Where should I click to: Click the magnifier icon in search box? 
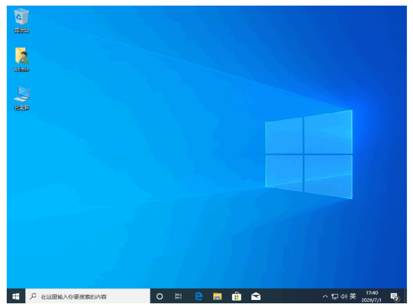pyautogui.click(x=33, y=296)
